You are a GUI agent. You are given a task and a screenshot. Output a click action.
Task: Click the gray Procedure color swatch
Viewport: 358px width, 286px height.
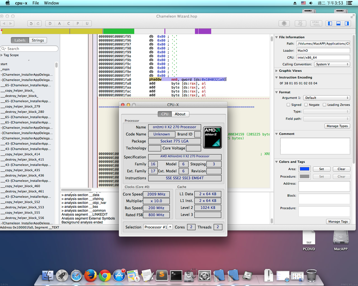(x=305, y=177)
